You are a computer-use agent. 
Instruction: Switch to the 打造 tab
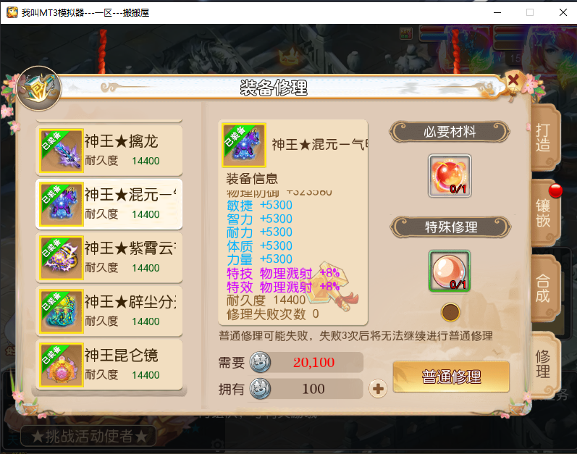(544, 138)
